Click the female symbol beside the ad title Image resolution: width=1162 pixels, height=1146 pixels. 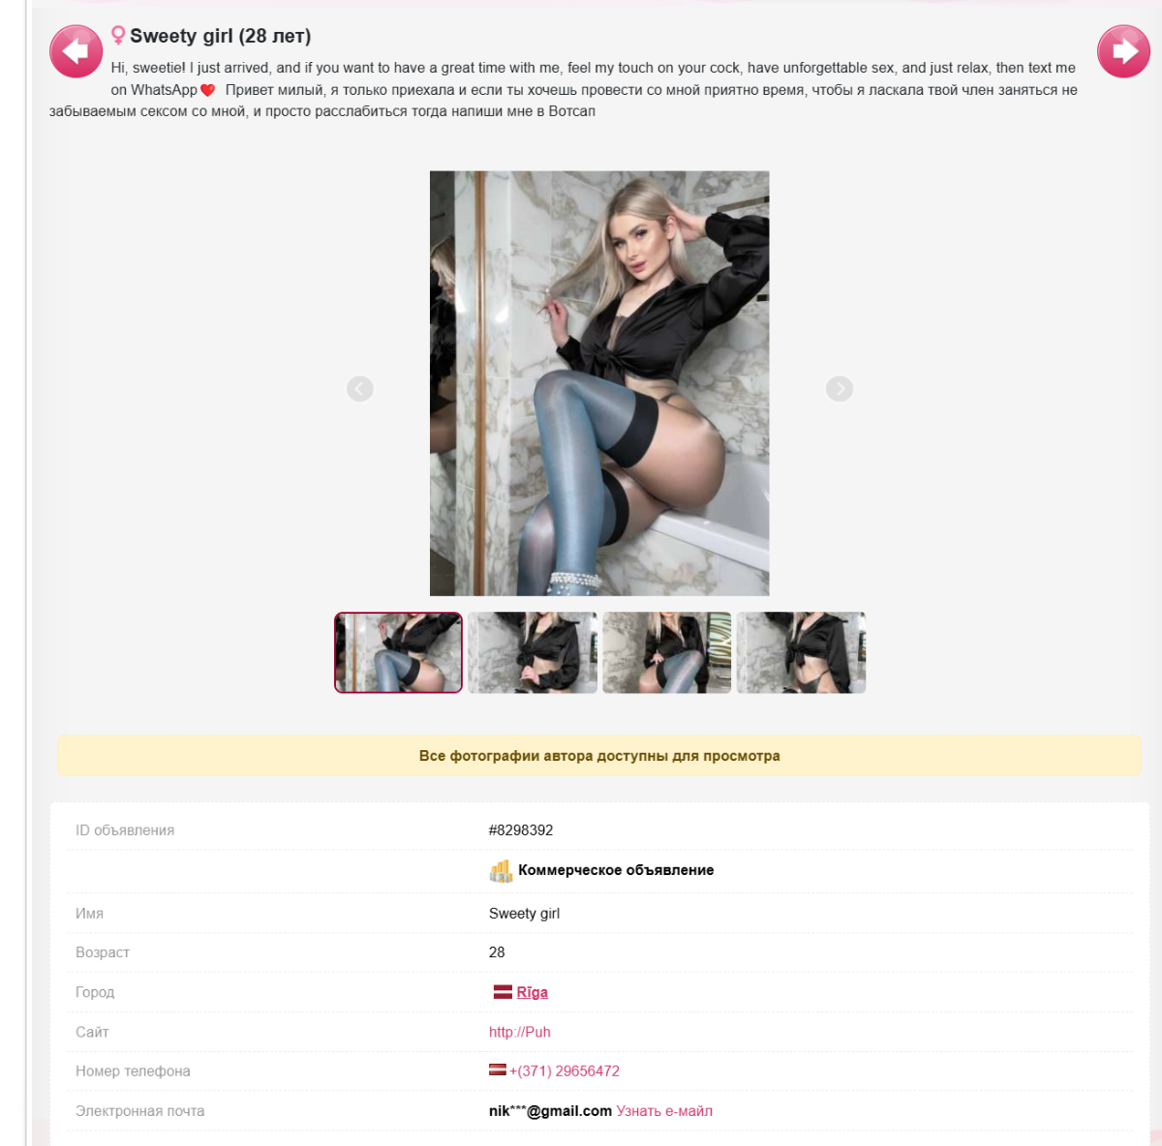(118, 36)
